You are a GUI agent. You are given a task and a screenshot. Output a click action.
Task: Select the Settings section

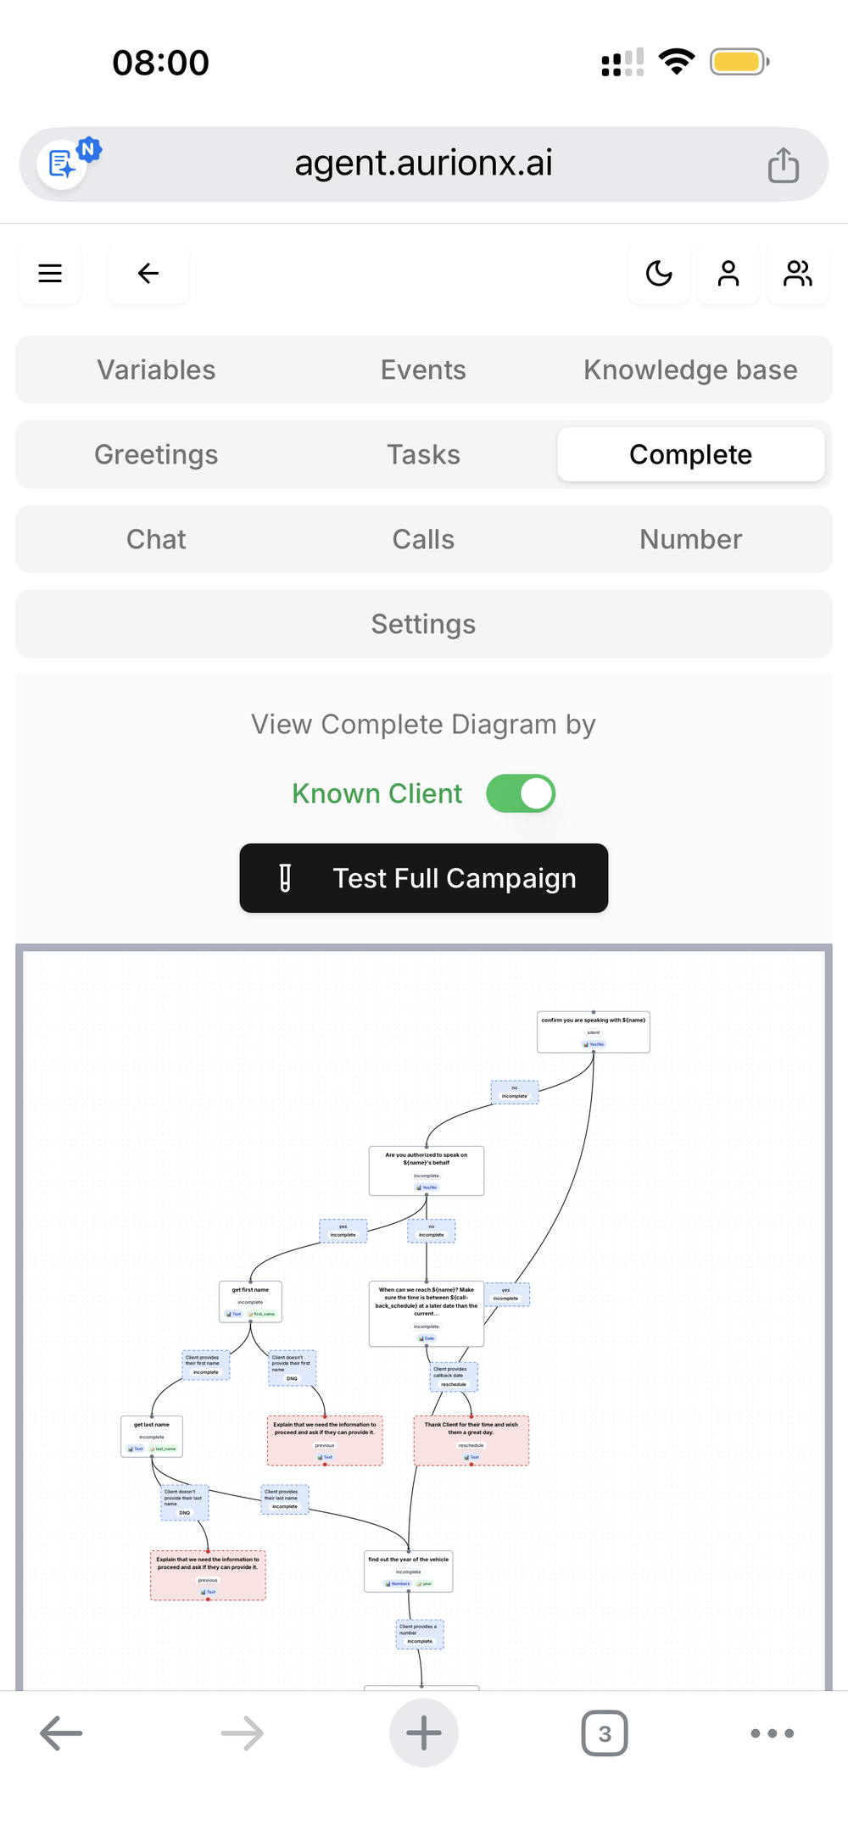(423, 624)
